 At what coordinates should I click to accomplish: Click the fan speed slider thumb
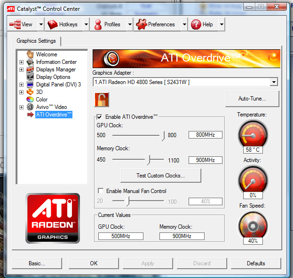click(x=127, y=201)
